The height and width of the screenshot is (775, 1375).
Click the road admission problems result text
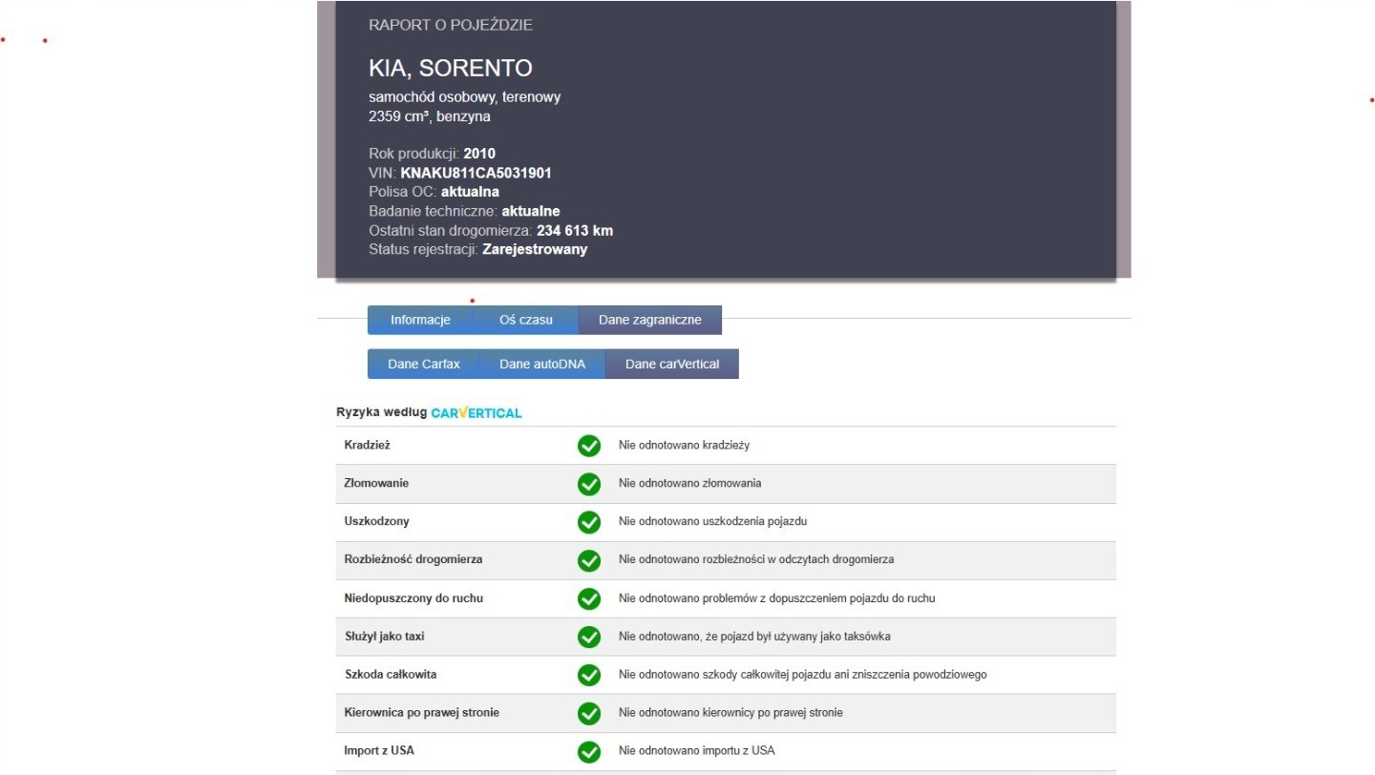tap(776, 597)
